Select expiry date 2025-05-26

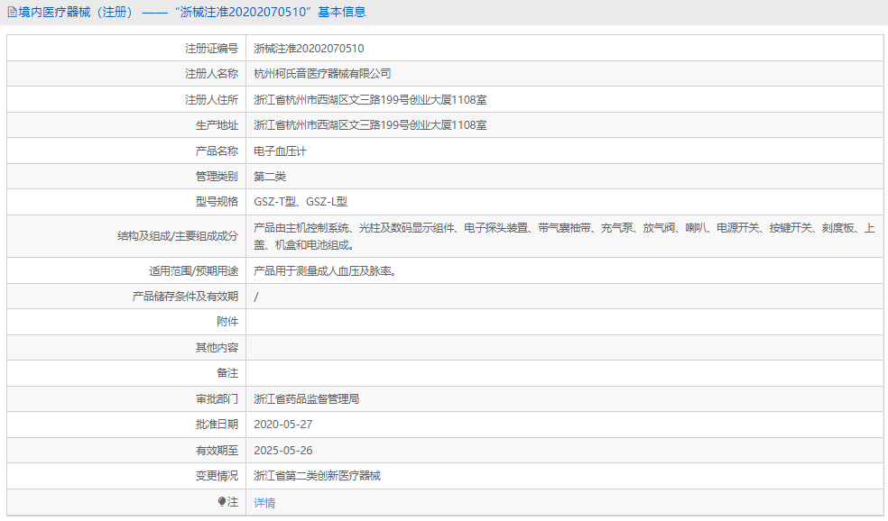[283, 451]
